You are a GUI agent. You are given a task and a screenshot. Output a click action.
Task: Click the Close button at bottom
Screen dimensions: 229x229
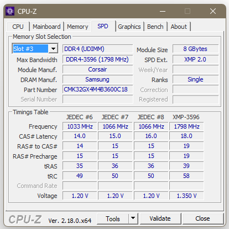[x=202, y=218]
